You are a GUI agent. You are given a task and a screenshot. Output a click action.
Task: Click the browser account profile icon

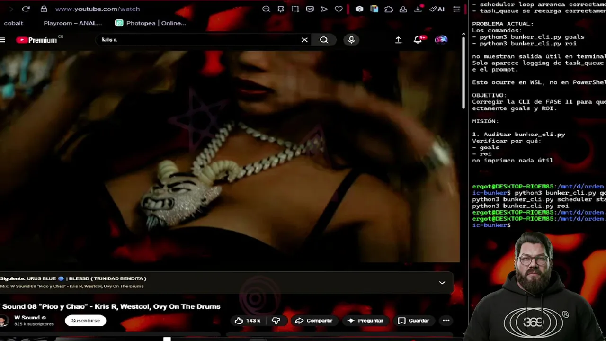pyautogui.click(x=403, y=9)
